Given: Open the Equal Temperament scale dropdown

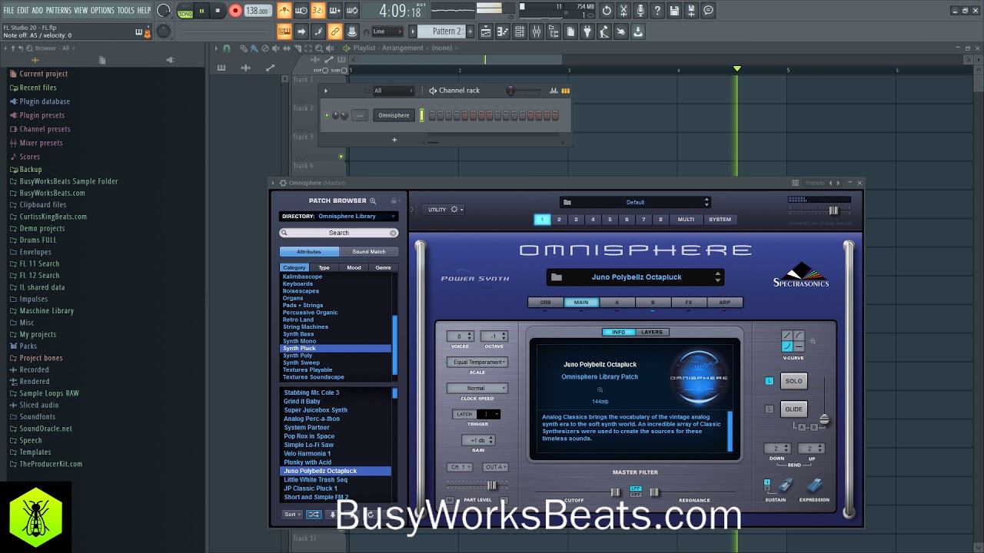Looking at the screenshot, I should pyautogui.click(x=477, y=362).
